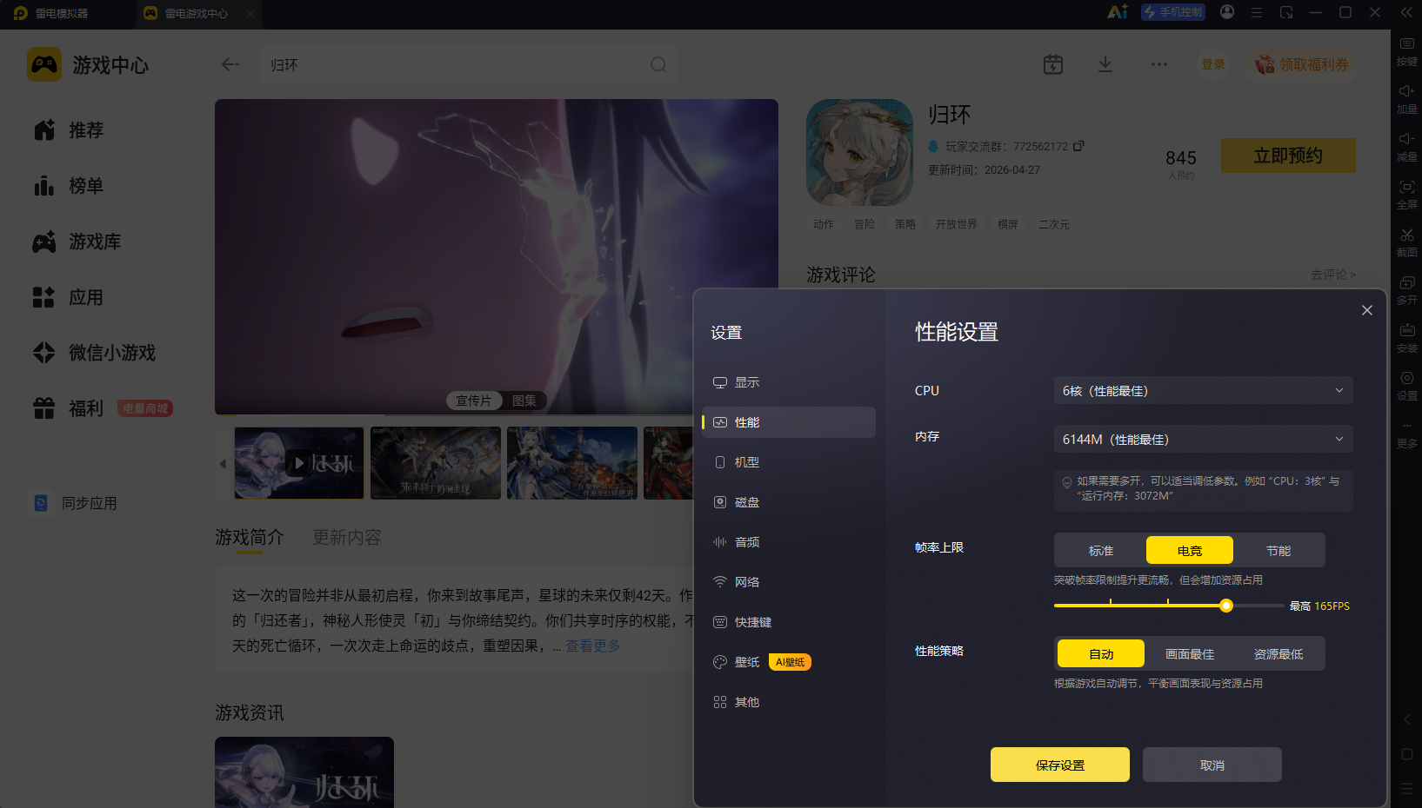The width and height of the screenshot is (1422, 808).
Task: Click Android home icon in right toolbar
Action: 1407,754
